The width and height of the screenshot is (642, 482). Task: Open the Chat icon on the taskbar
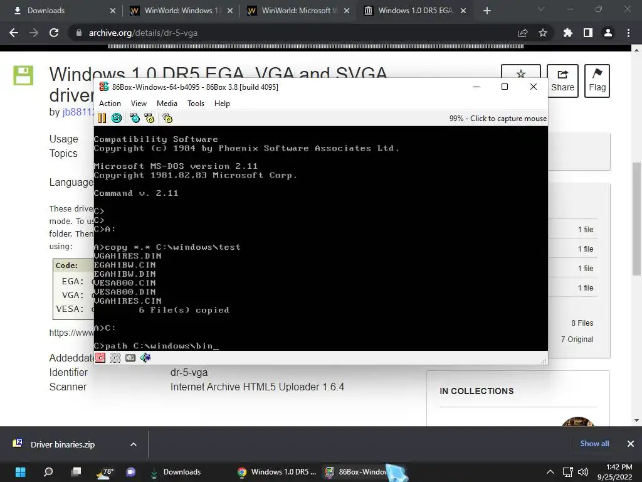click(131, 472)
